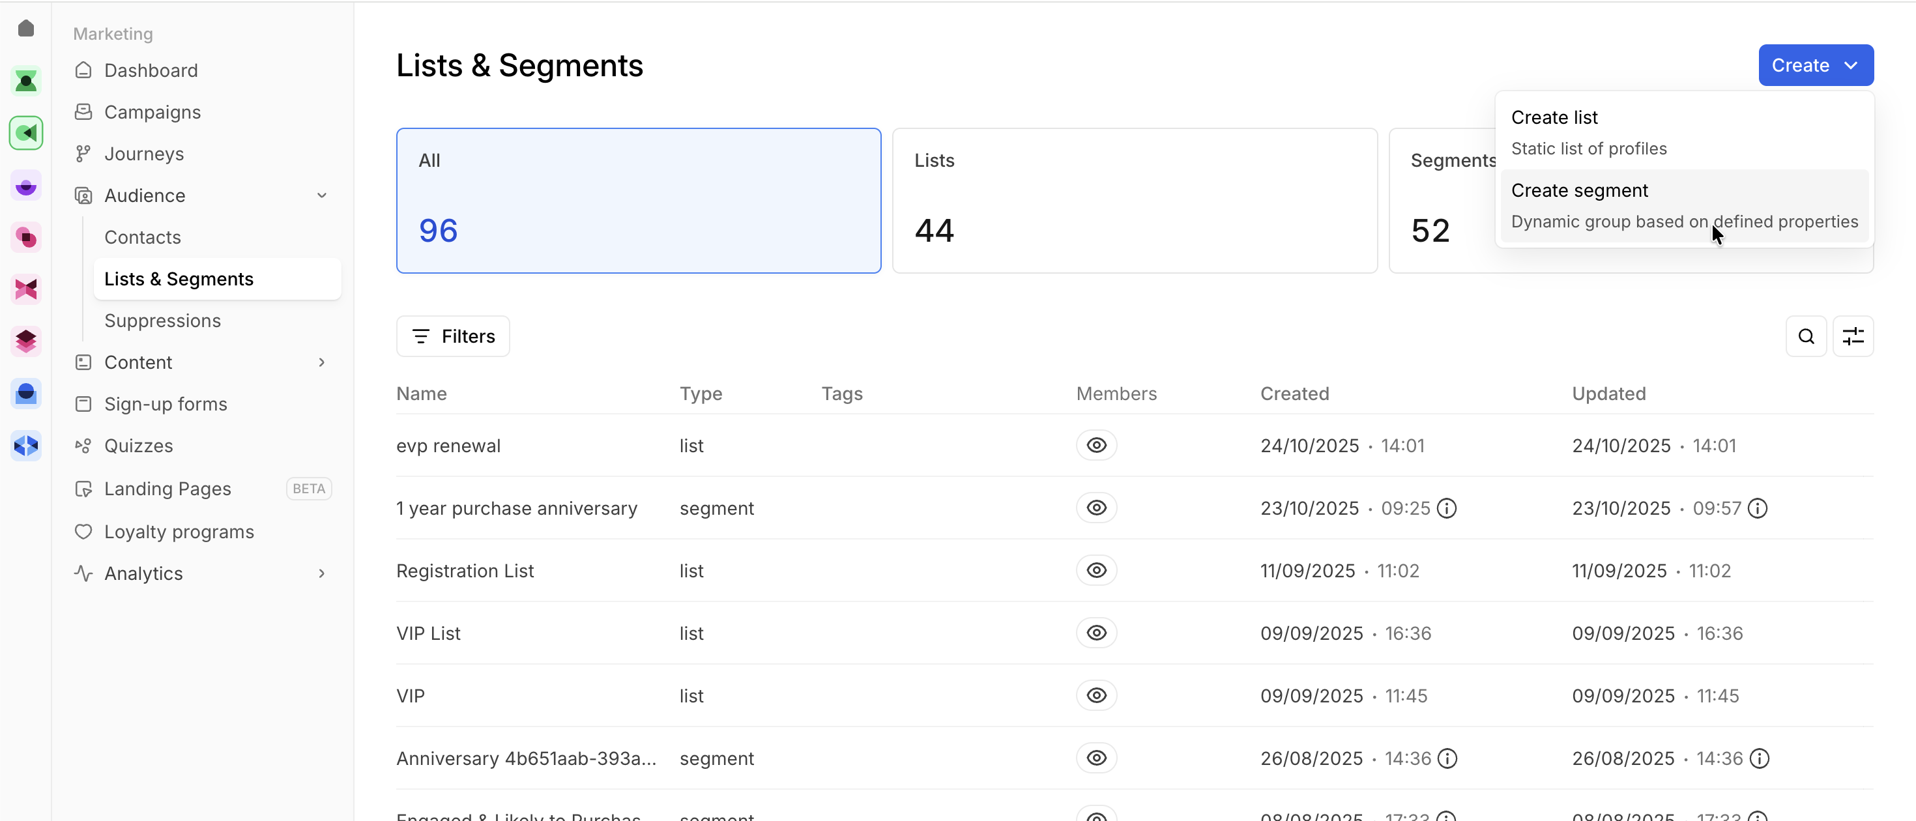Expand the Content submenu chevron
This screenshot has height=821, width=1916.
[321, 362]
